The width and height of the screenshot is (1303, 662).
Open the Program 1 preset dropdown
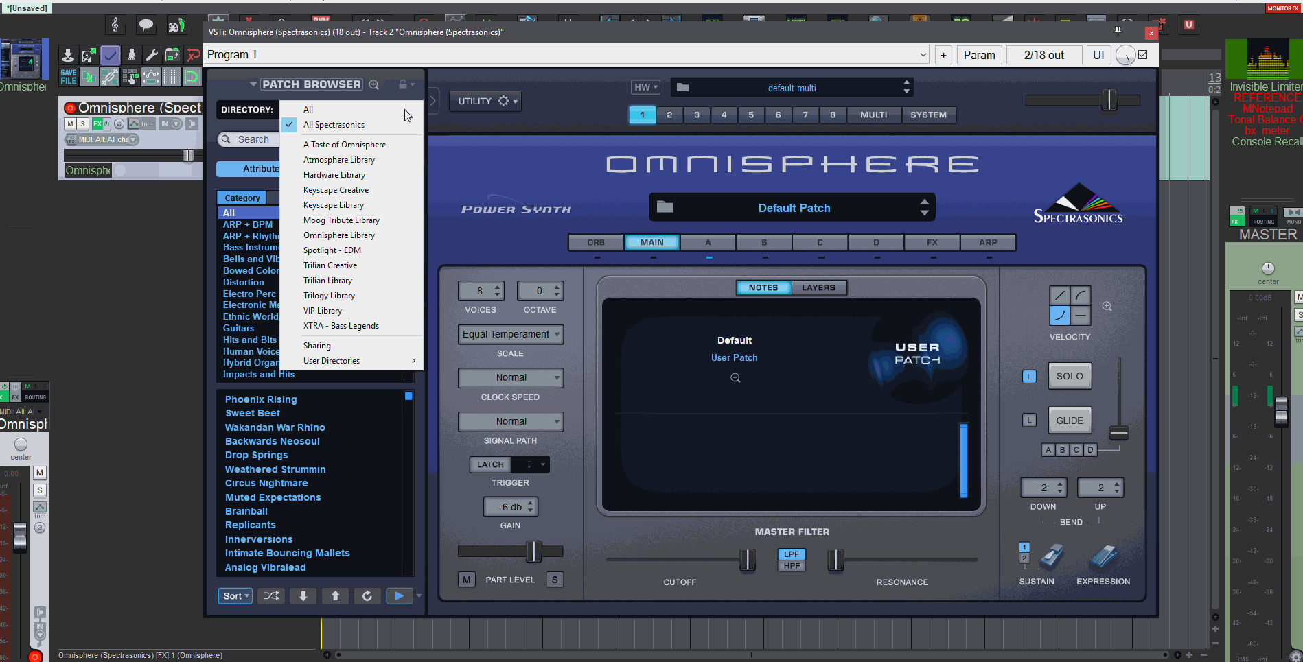(567, 55)
